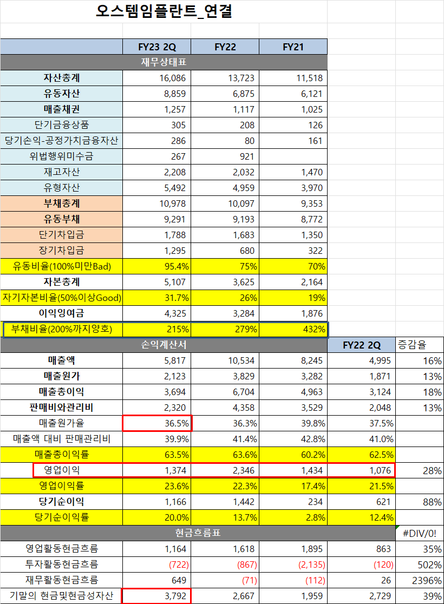Click the #DIV/0! error cell
This screenshot has height=604, width=444.
[x=420, y=533]
